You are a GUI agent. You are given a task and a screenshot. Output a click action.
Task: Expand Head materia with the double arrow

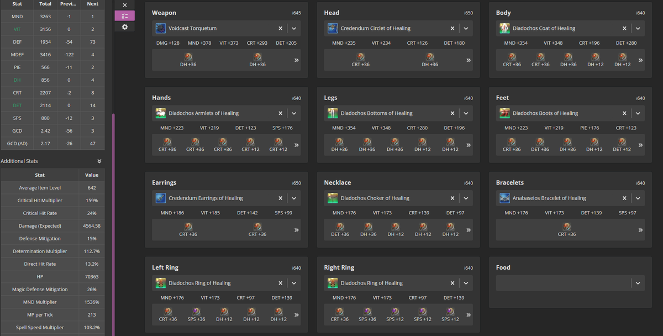tap(469, 60)
